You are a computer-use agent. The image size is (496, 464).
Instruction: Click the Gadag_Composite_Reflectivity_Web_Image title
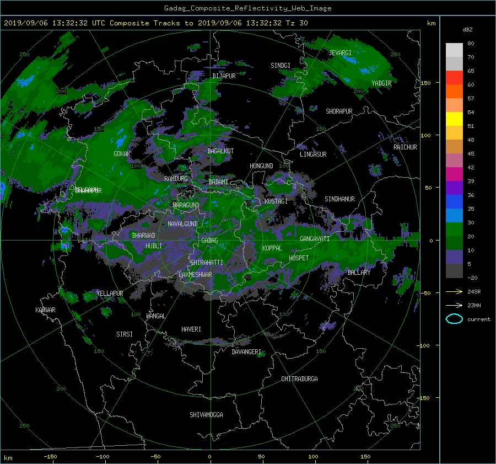[247, 8]
